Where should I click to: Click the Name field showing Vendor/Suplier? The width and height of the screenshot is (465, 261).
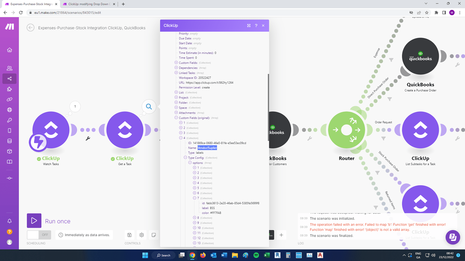click(207, 148)
